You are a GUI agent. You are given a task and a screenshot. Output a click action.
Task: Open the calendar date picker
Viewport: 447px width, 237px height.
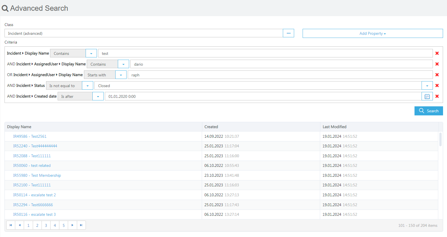[x=427, y=96]
